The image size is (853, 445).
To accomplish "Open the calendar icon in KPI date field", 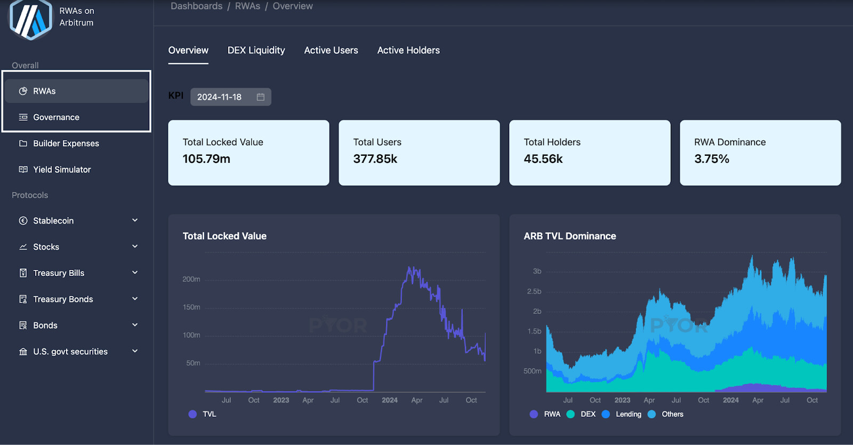I will 261,97.
